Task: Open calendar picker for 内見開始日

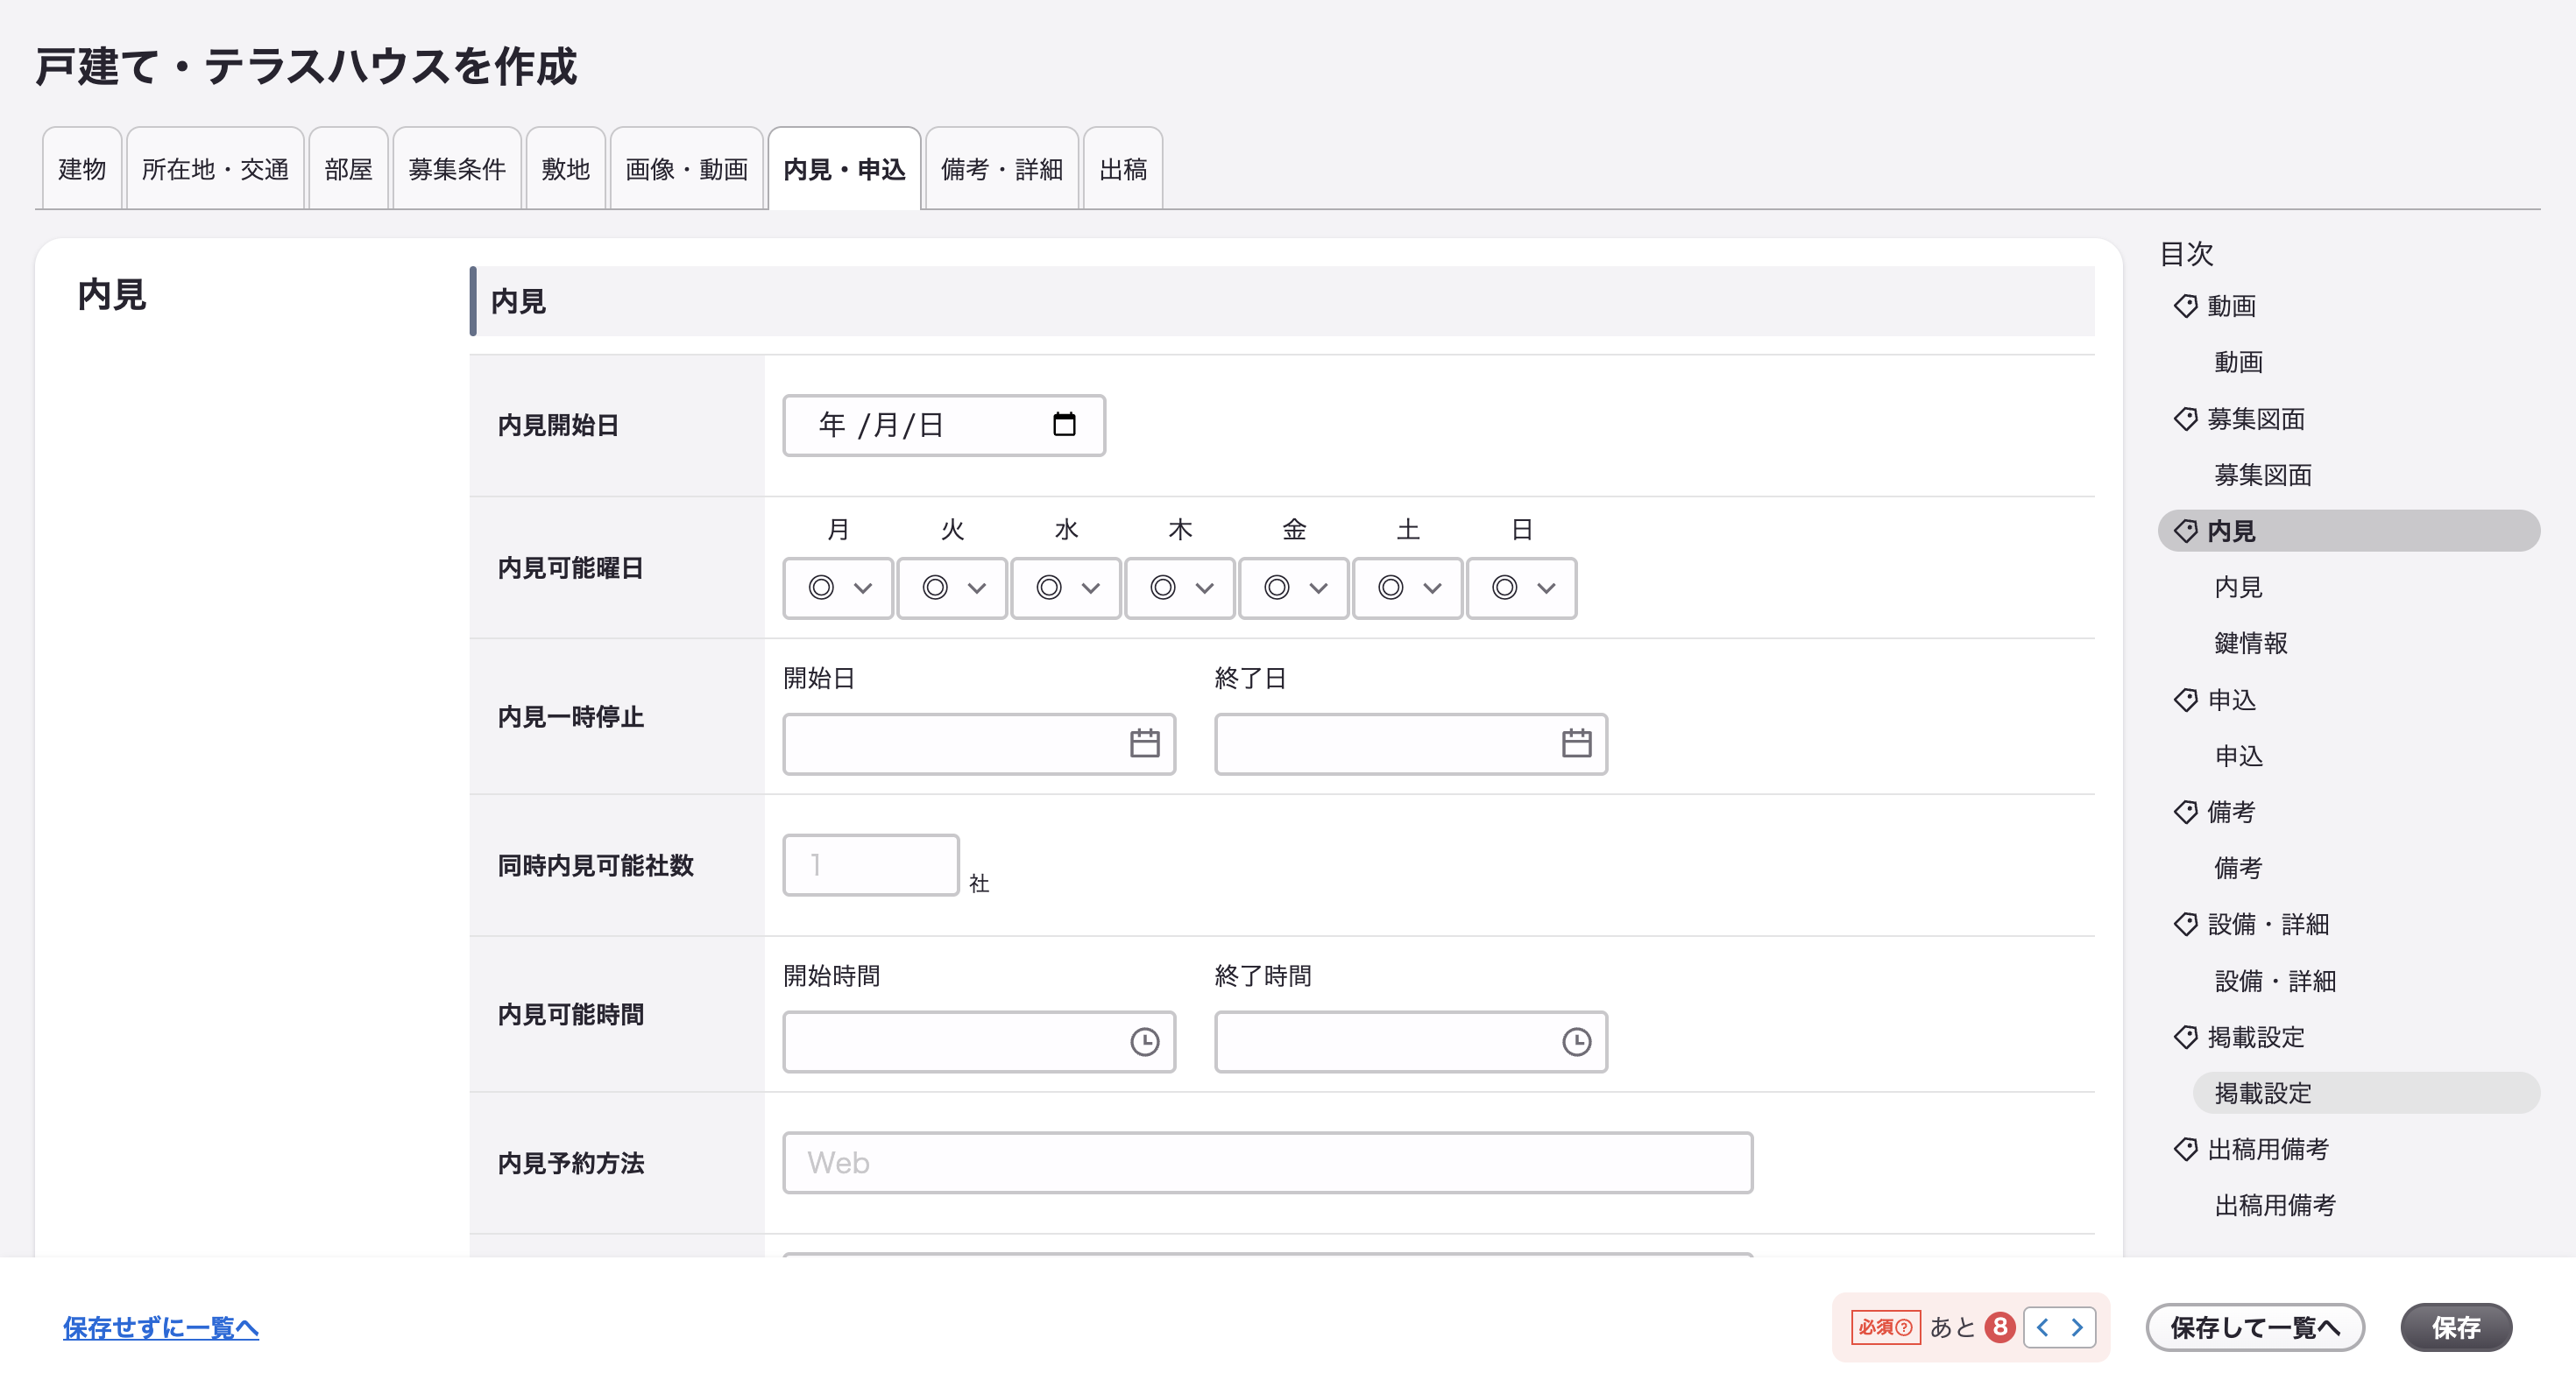Action: click(1064, 425)
